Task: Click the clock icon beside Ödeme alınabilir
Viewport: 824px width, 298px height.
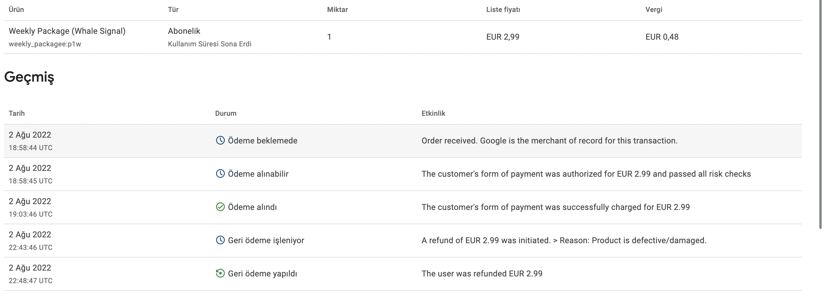Action: 220,173
